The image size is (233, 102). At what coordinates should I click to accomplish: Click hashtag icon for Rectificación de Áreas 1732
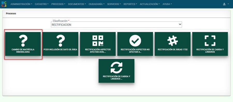pos(172,41)
